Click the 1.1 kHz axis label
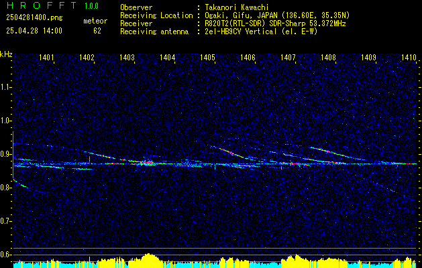 coord(5,87)
